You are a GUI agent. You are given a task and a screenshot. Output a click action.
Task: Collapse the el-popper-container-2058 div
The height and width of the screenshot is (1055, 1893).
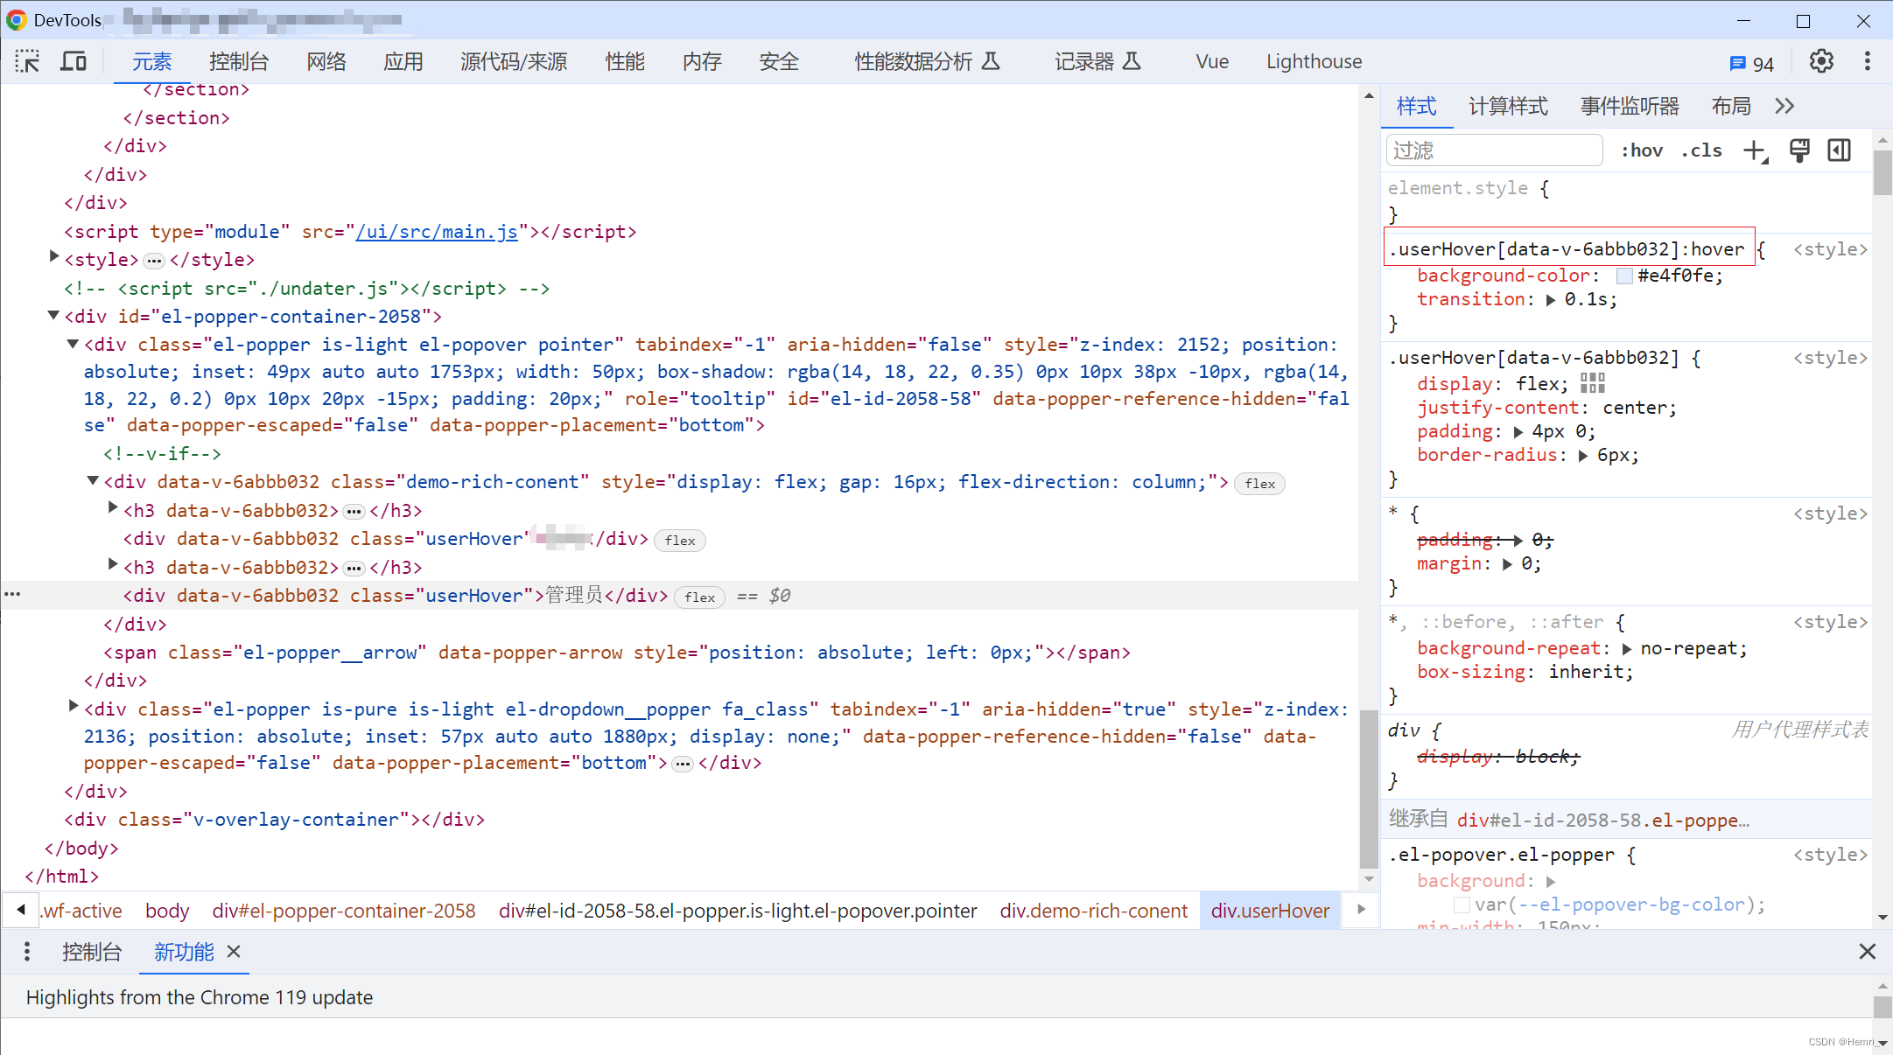tap(53, 316)
